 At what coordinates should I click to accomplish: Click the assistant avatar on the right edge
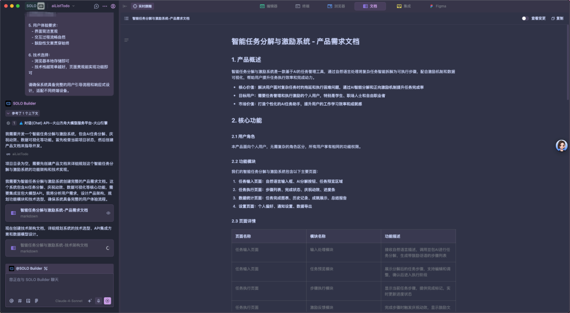pyautogui.click(x=561, y=145)
